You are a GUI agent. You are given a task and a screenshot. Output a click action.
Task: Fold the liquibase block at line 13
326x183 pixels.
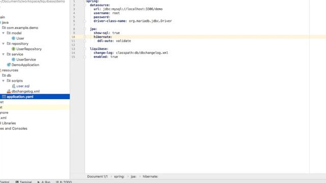85,49
